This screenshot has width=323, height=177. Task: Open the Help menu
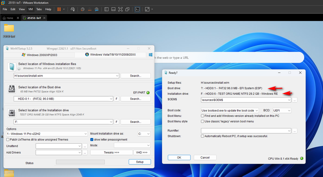click(48, 9)
